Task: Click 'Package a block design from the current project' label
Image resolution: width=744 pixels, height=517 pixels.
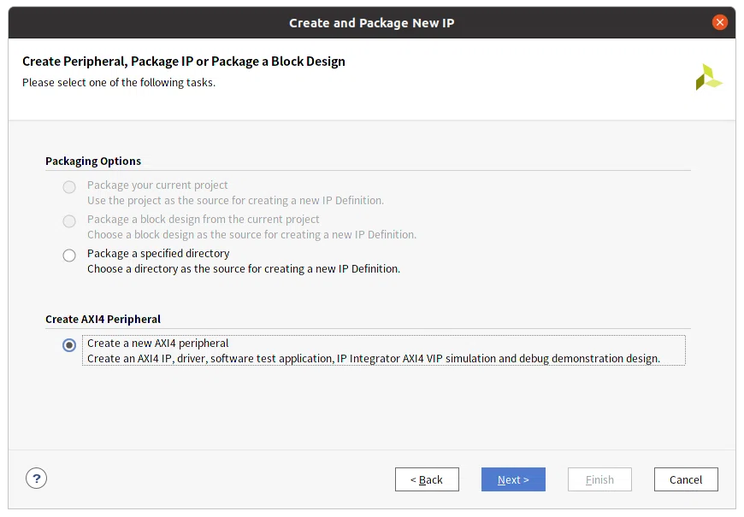Action: [x=203, y=219]
